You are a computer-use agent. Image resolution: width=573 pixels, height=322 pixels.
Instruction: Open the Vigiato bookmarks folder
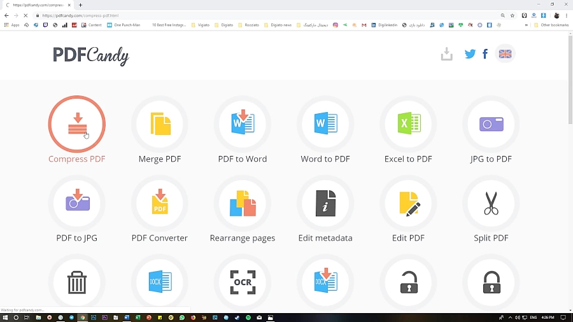click(201, 25)
